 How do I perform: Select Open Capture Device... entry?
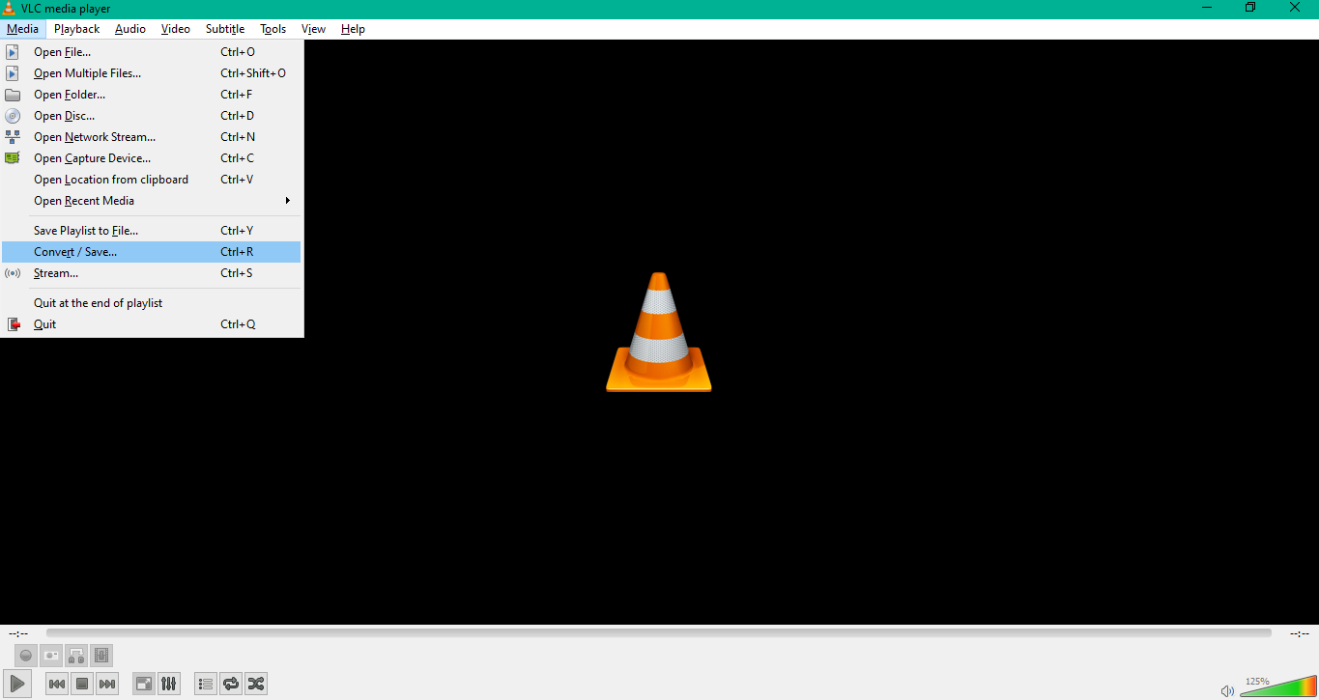(152, 158)
